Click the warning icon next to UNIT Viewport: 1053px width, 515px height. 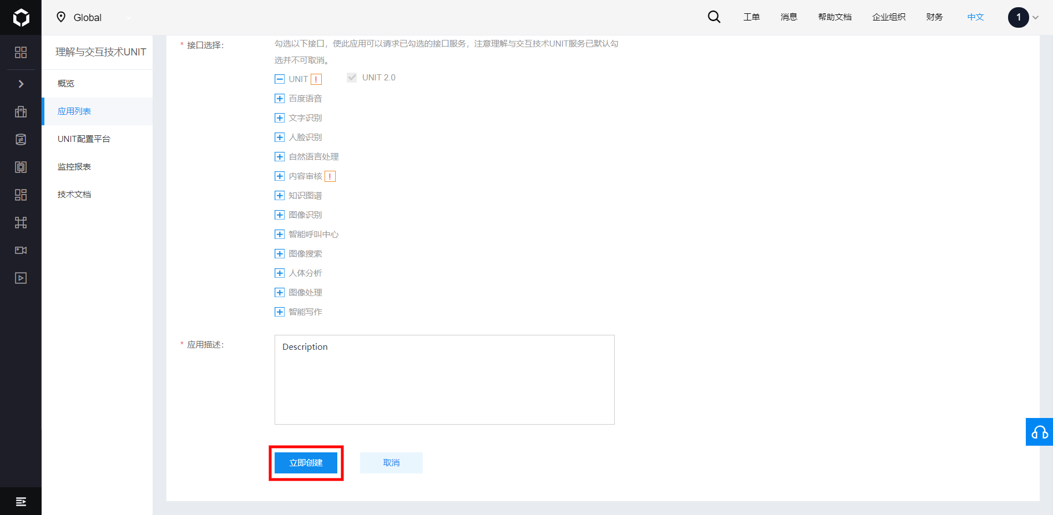[316, 79]
